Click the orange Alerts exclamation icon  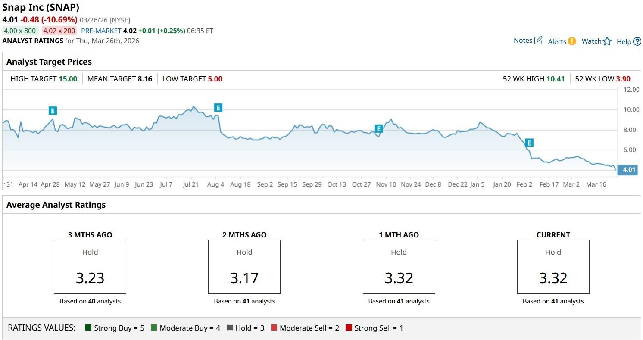coord(572,41)
